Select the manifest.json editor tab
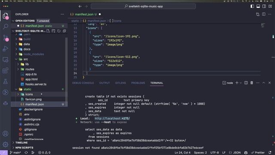This screenshot has height=155, width=275. tap(86, 14)
